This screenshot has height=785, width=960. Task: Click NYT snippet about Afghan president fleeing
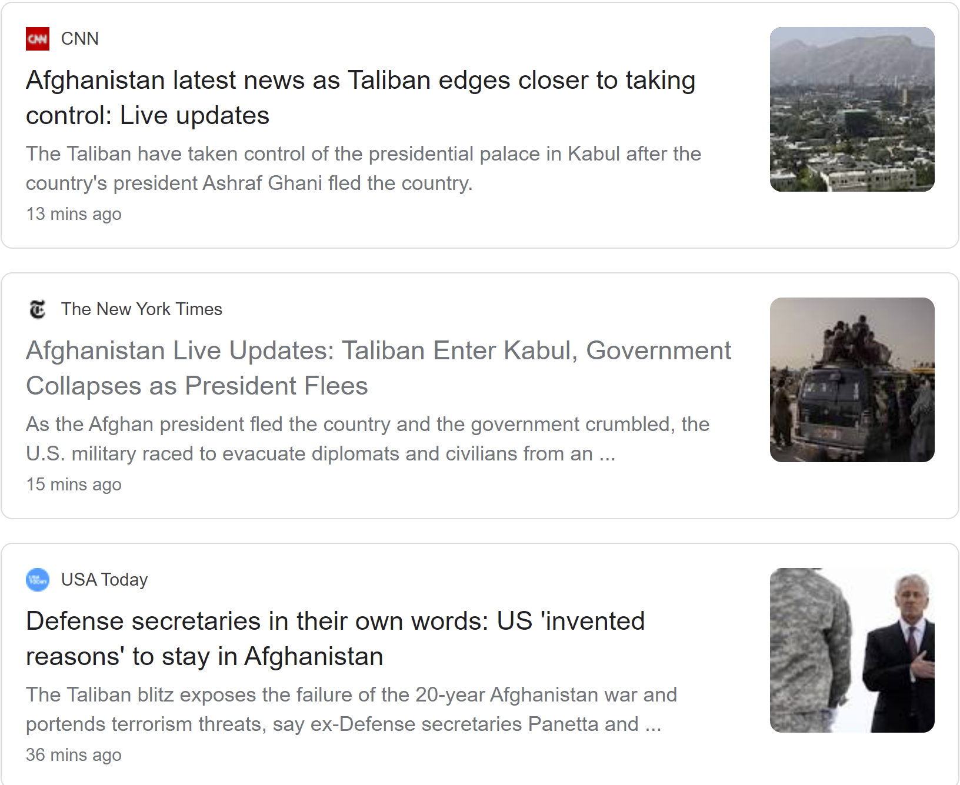(368, 439)
